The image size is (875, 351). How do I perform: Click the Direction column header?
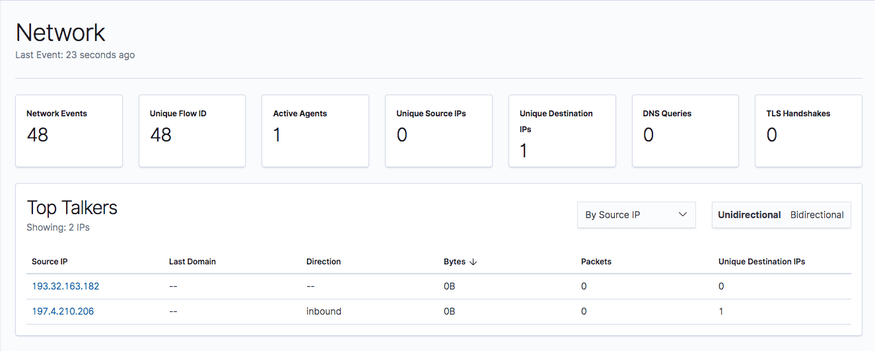[x=324, y=262]
